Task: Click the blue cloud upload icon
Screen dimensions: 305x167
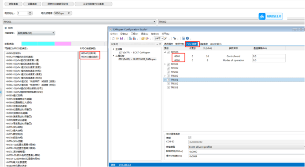Action: [x=262, y=16]
